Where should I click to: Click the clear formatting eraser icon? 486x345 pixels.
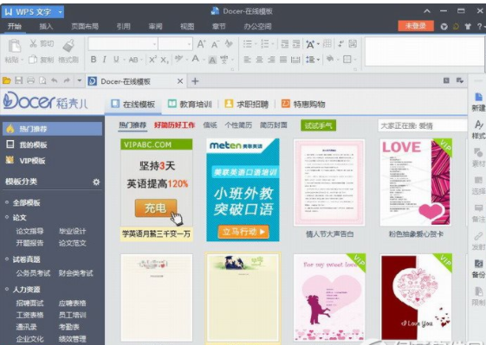(x=229, y=44)
